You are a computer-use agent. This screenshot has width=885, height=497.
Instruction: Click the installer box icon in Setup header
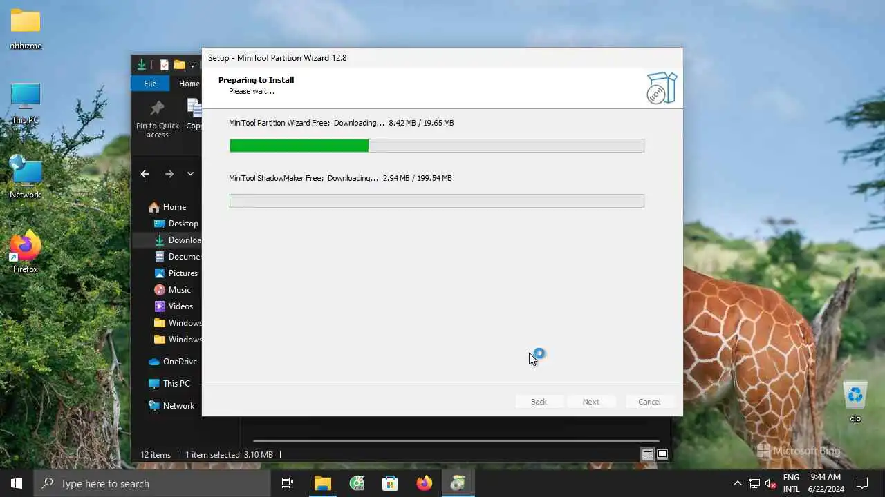(x=662, y=88)
